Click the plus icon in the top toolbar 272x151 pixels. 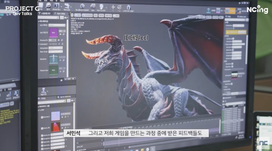[113, 7]
